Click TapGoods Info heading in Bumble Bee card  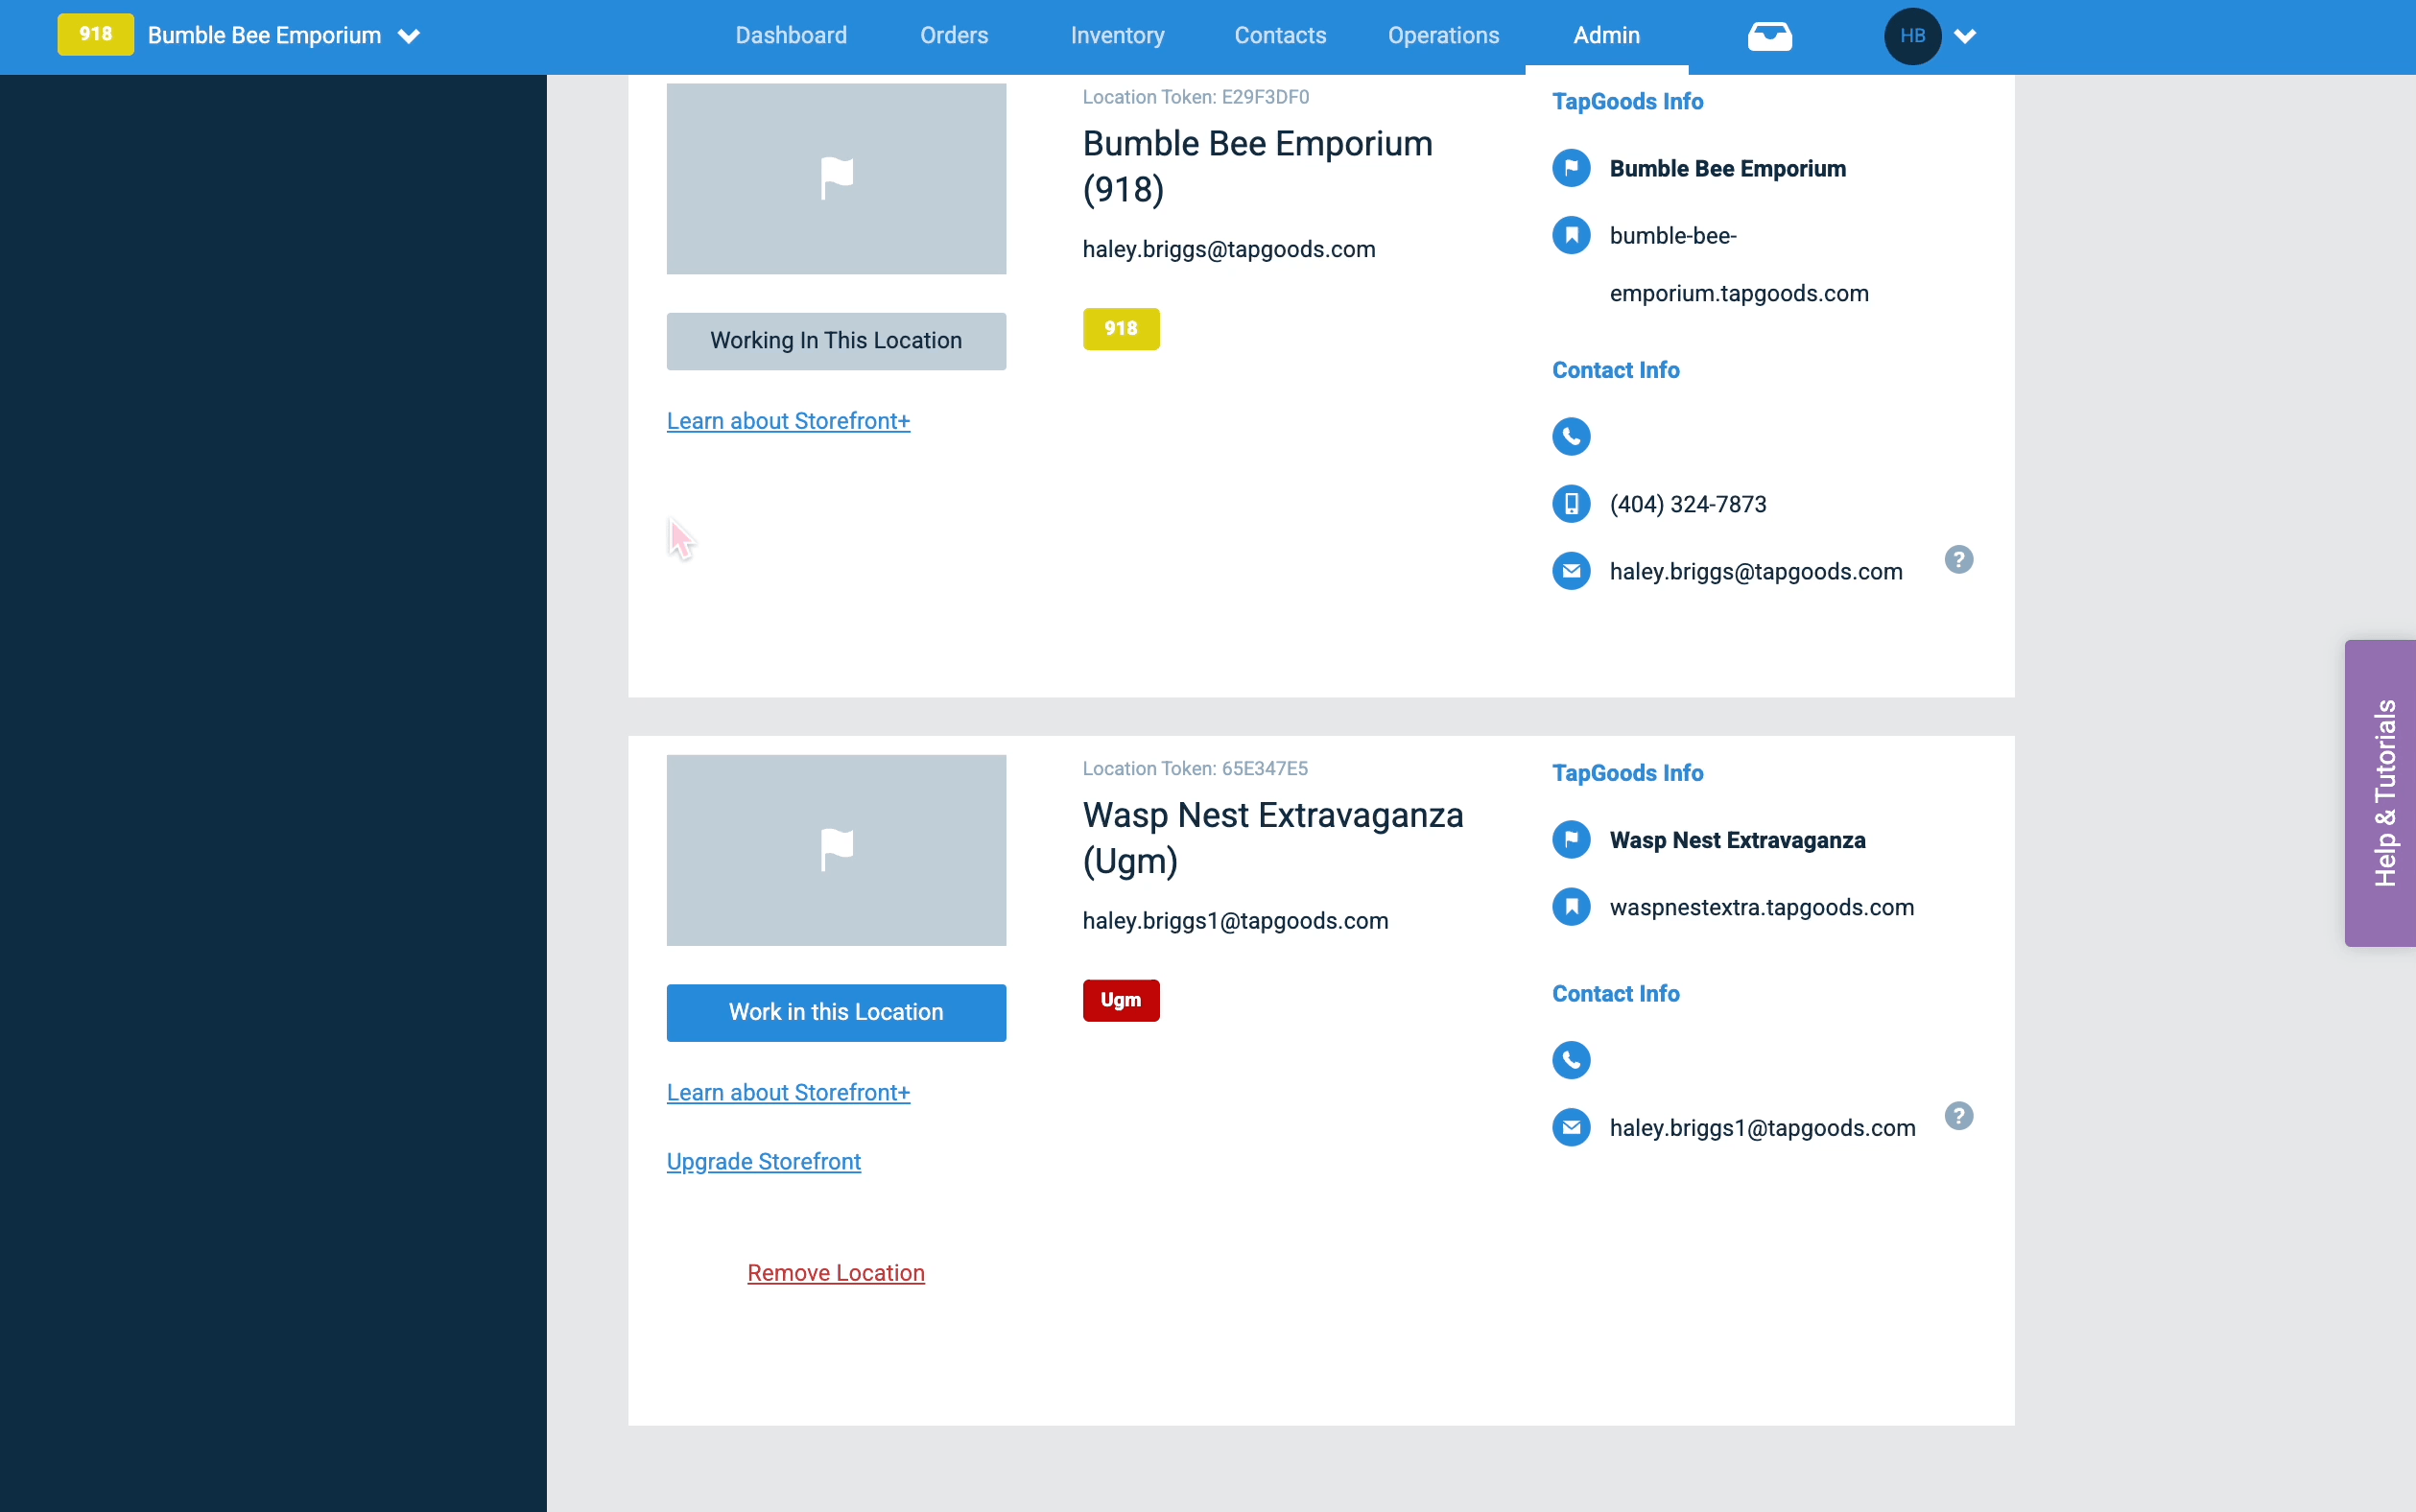(x=1627, y=102)
